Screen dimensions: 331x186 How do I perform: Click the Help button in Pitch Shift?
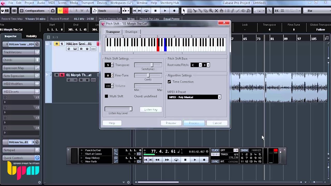[x=112, y=123]
